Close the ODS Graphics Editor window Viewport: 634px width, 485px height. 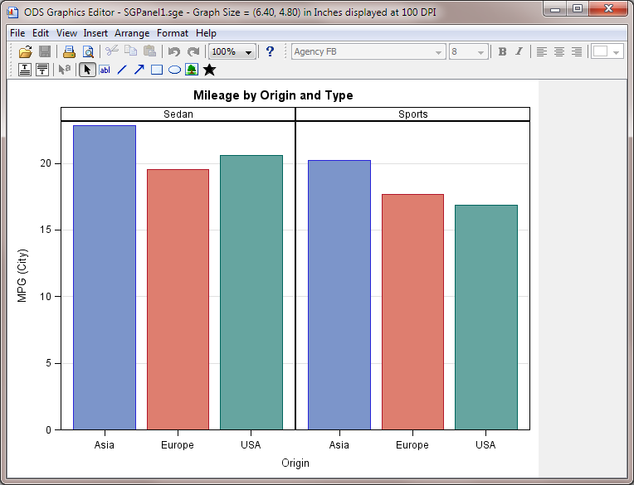pos(609,9)
